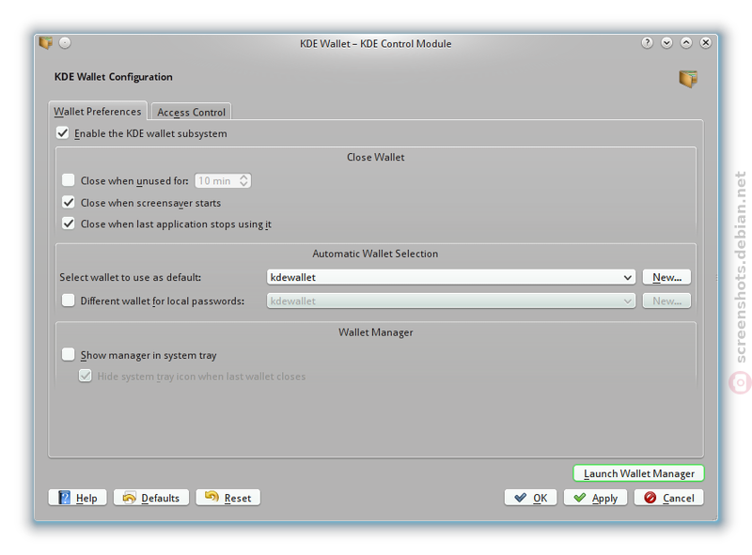Click the 10 min value field
The image size is (752, 555).
pos(216,180)
